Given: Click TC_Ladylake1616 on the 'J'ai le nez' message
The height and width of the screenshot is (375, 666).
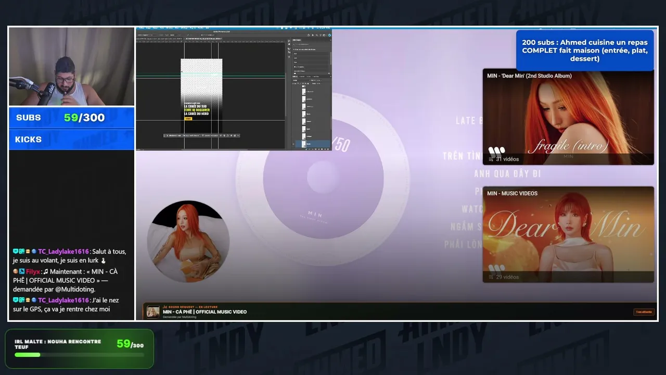Looking at the screenshot, I should (63, 301).
